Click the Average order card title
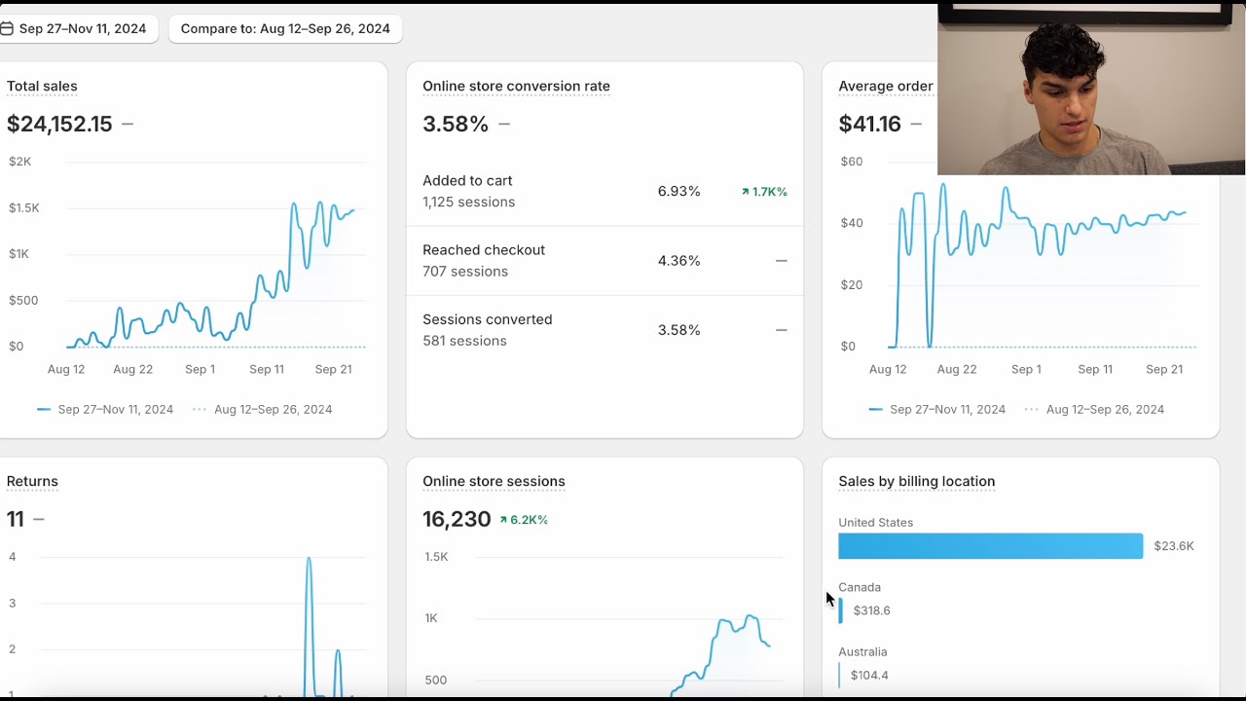Image resolution: width=1246 pixels, height=701 pixels. point(885,87)
